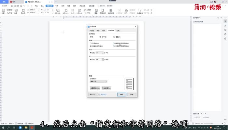The width and height of the screenshot is (228, 130).
Task: Click the 取消 button
Action: click(132, 94)
